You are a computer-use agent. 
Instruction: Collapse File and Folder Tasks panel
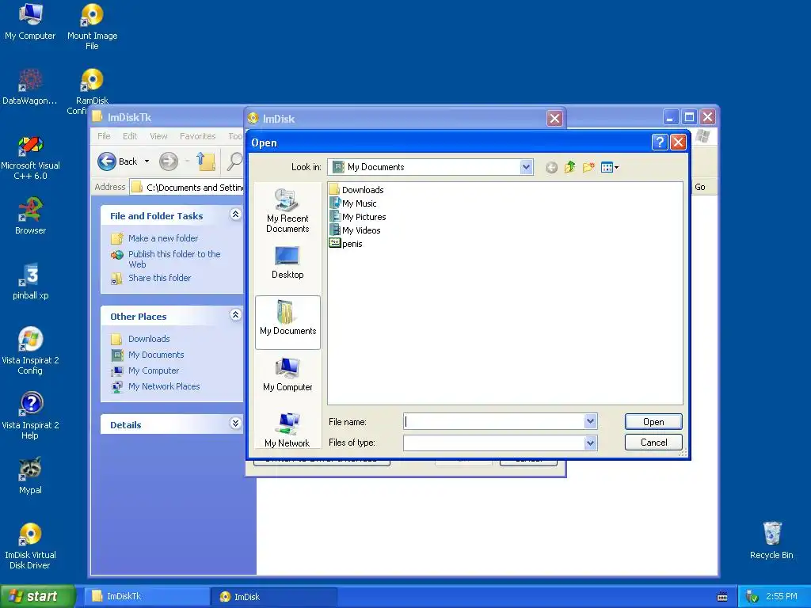click(x=235, y=215)
